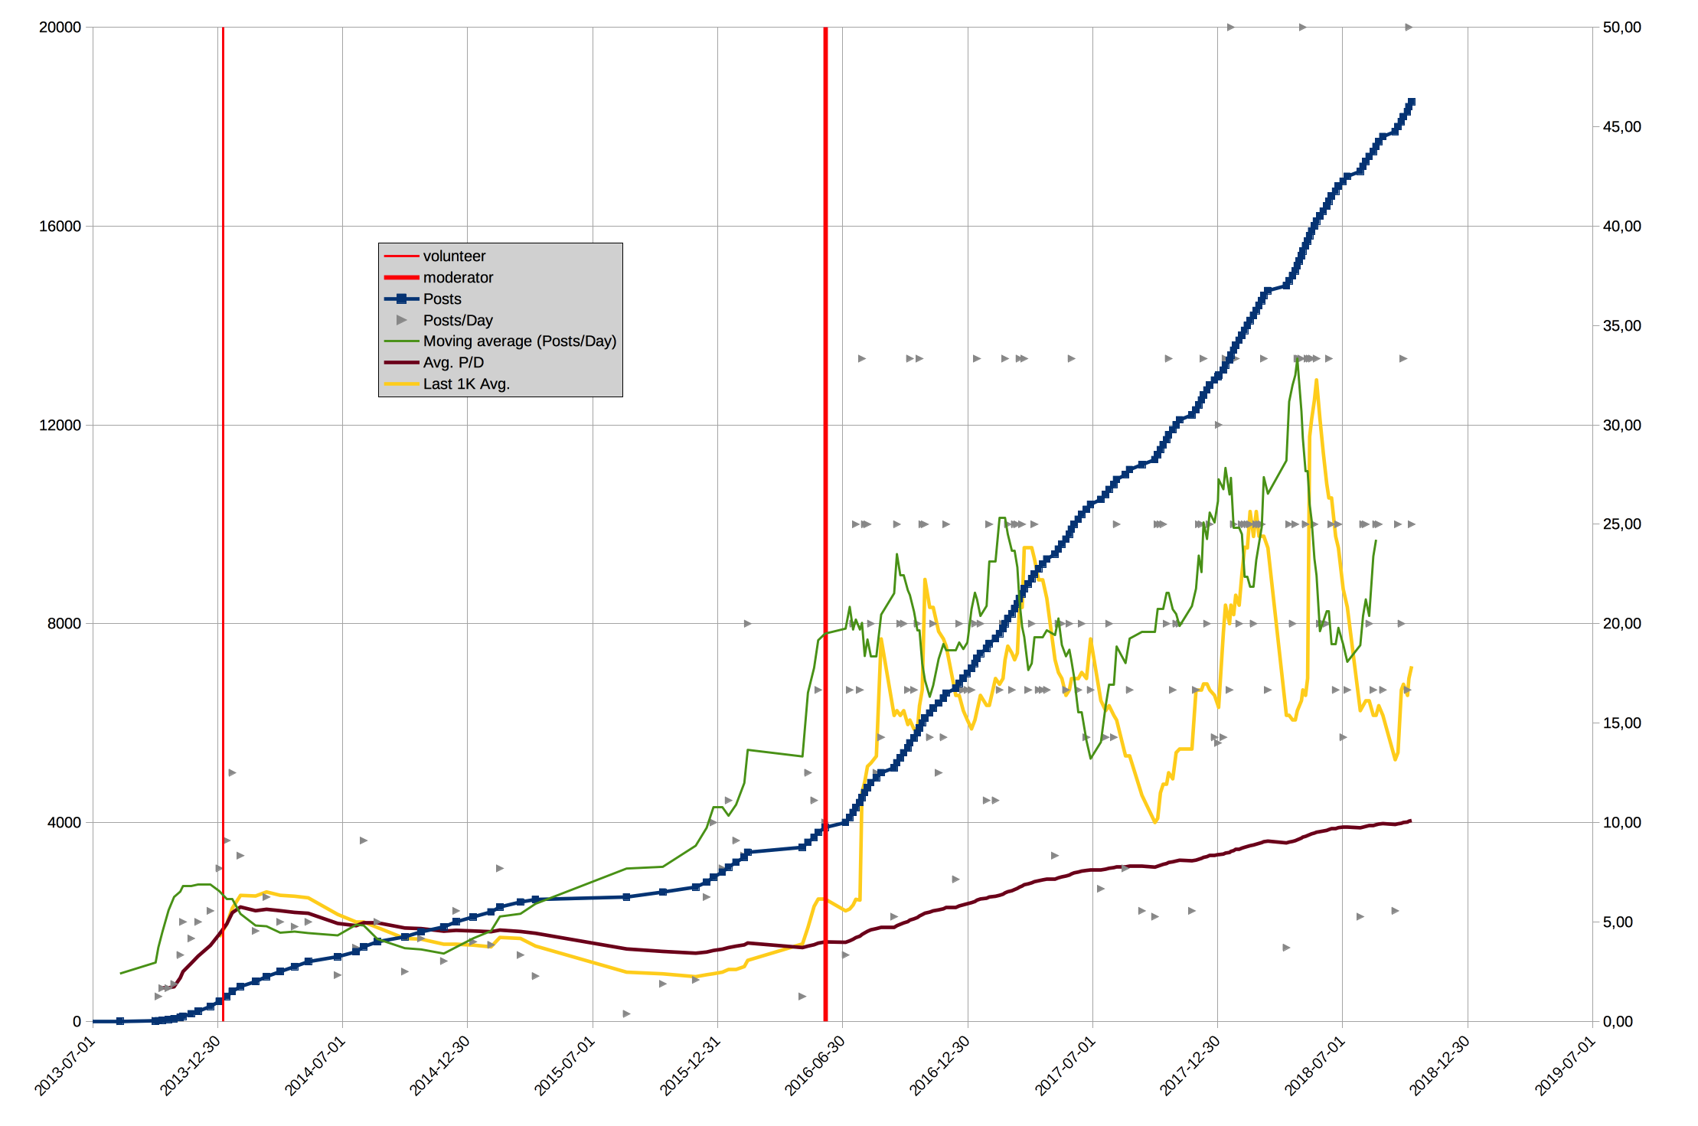Click x-axis date label 2014-12-30
Image resolution: width=1698 pixels, height=1126 pixels.
coord(439,1066)
